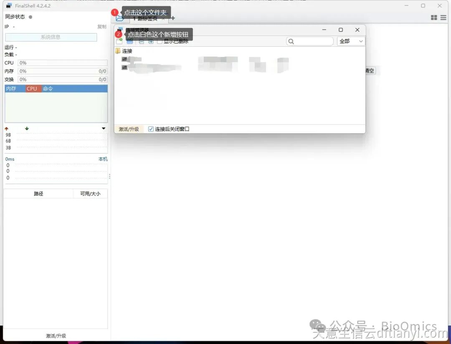The image size is (451, 344).
Task: Uncheck 连接后关闭窗口 checkbox
Action: 151,129
